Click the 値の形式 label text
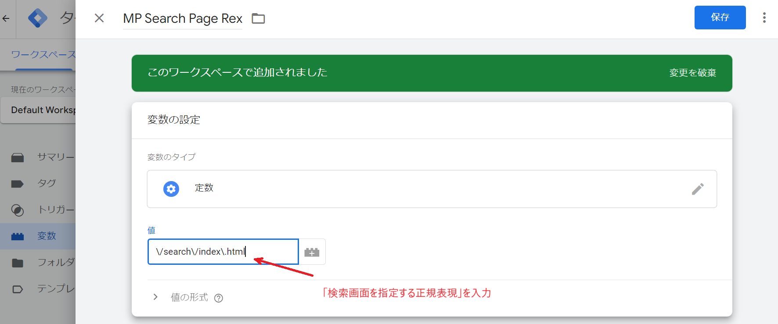The height and width of the screenshot is (324, 778). pyautogui.click(x=189, y=297)
